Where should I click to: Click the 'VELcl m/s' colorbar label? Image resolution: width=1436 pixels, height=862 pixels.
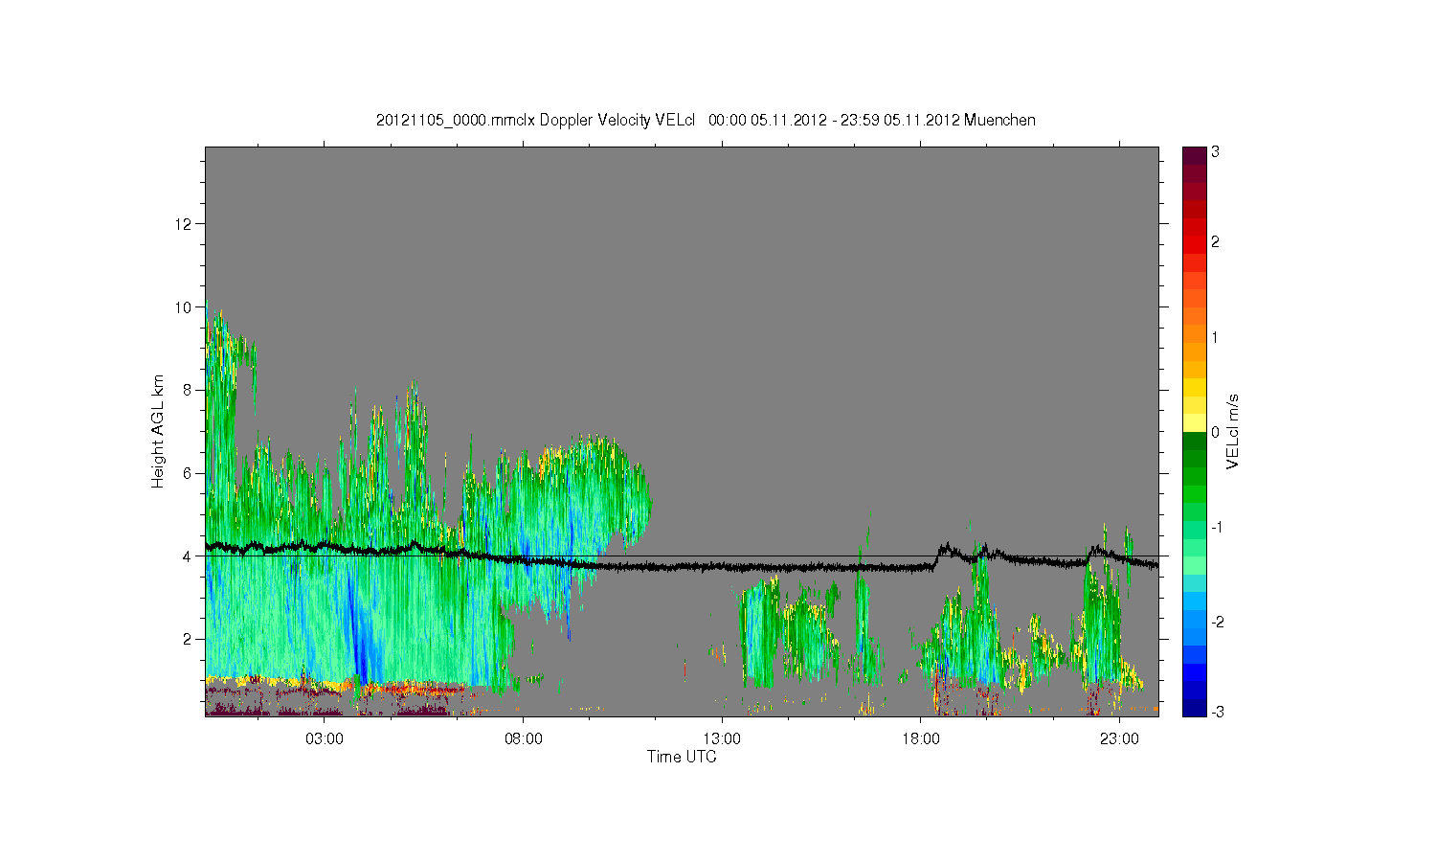[1233, 431]
